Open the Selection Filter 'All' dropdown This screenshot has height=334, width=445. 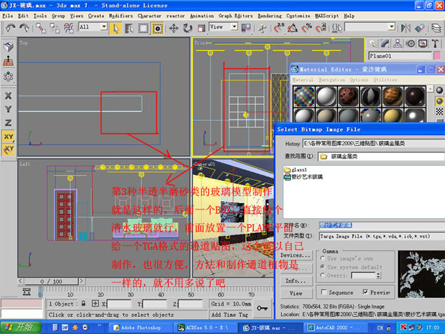point(104,27)
